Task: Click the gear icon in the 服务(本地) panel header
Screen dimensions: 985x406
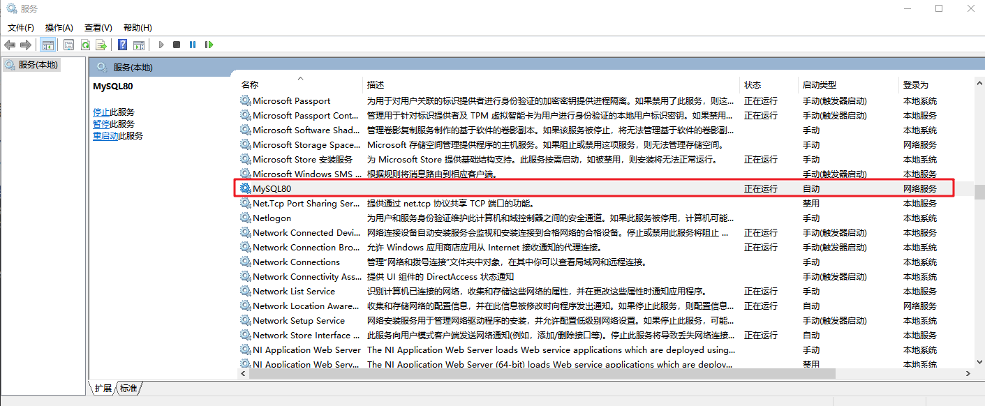Action: coord(102,67)
